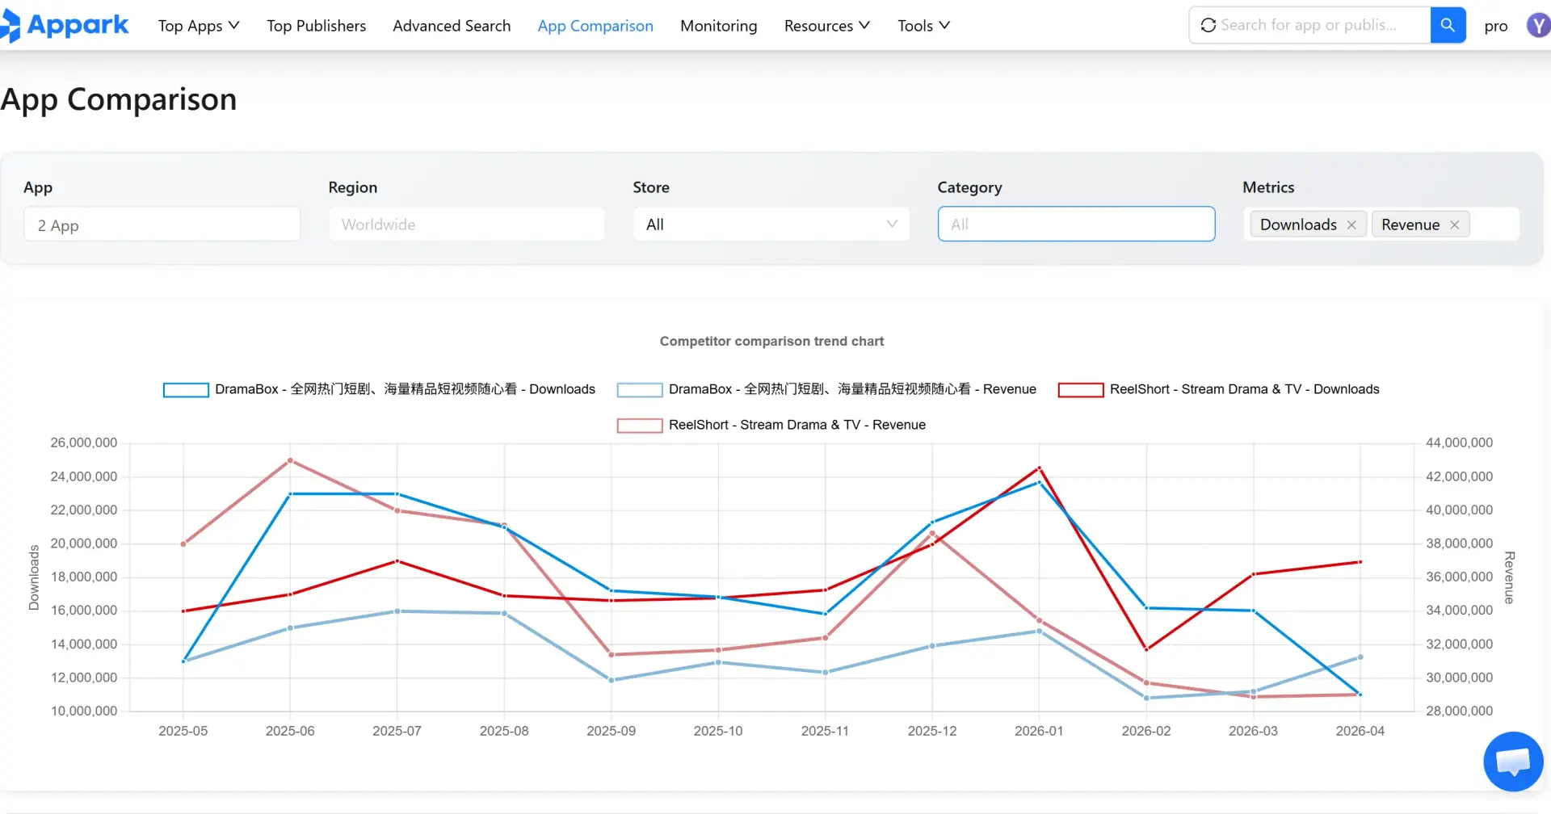Click the 26,000,000 downloads axis label
1551x814 pixels.
pyautogui.click(x=84, y=443)
